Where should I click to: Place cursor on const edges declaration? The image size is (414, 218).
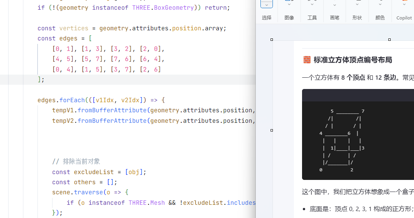coord(58,38)
